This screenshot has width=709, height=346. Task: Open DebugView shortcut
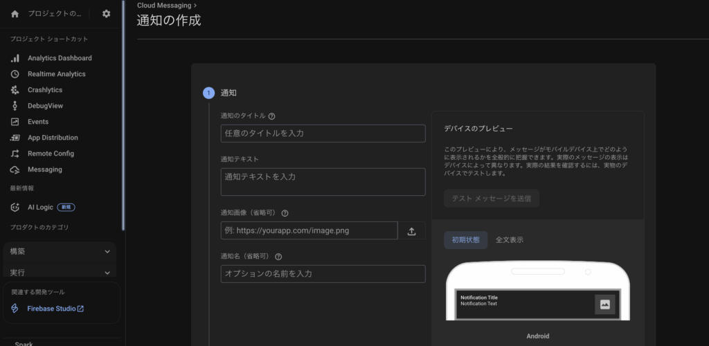(x=45, y=106)
